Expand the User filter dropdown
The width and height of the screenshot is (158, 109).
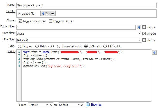[139, 34]
